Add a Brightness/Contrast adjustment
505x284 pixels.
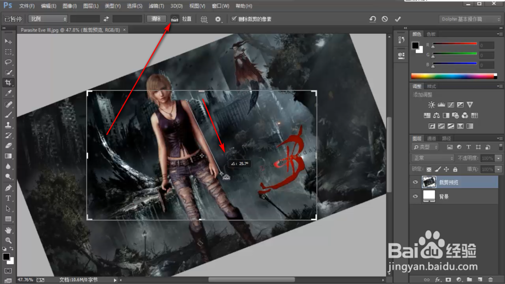(432, 105)
